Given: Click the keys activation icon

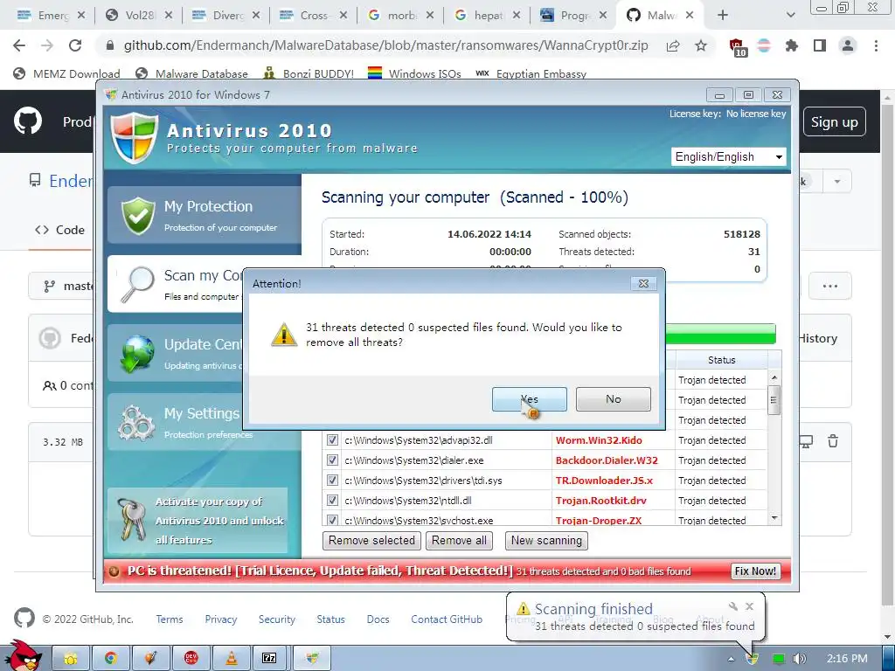Looking at the screenshot, I should pyautogui.click(x=130, y=519).
